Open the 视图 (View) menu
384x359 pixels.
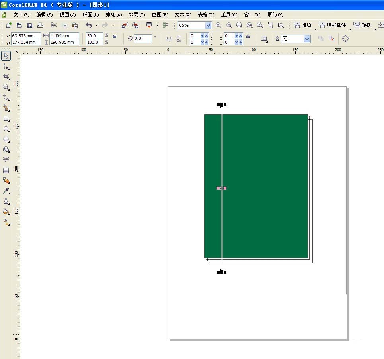[67, 15]
